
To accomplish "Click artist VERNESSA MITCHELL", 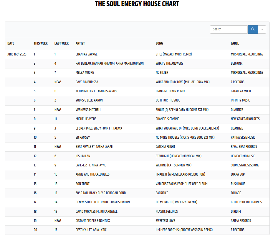I will 88,110.
